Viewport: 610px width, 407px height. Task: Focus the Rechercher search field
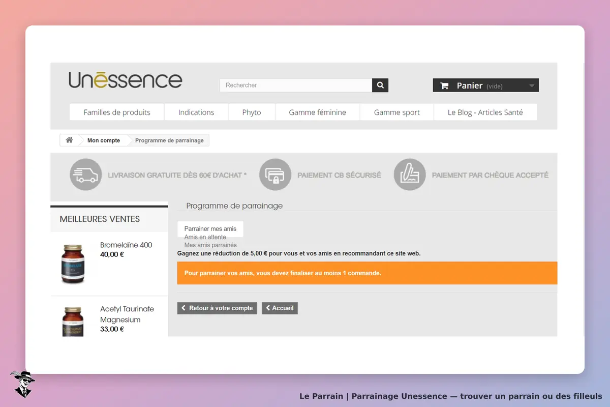click(296, 85)
